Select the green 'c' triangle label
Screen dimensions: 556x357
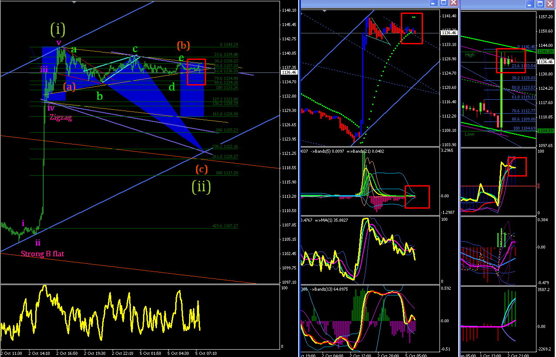pos(135,49)
